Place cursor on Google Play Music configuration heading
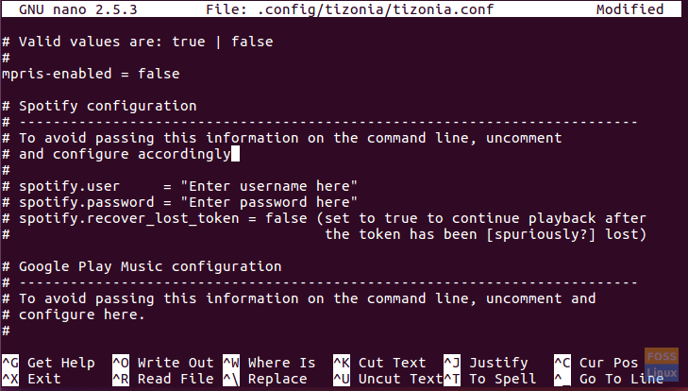 pos(150,266)
